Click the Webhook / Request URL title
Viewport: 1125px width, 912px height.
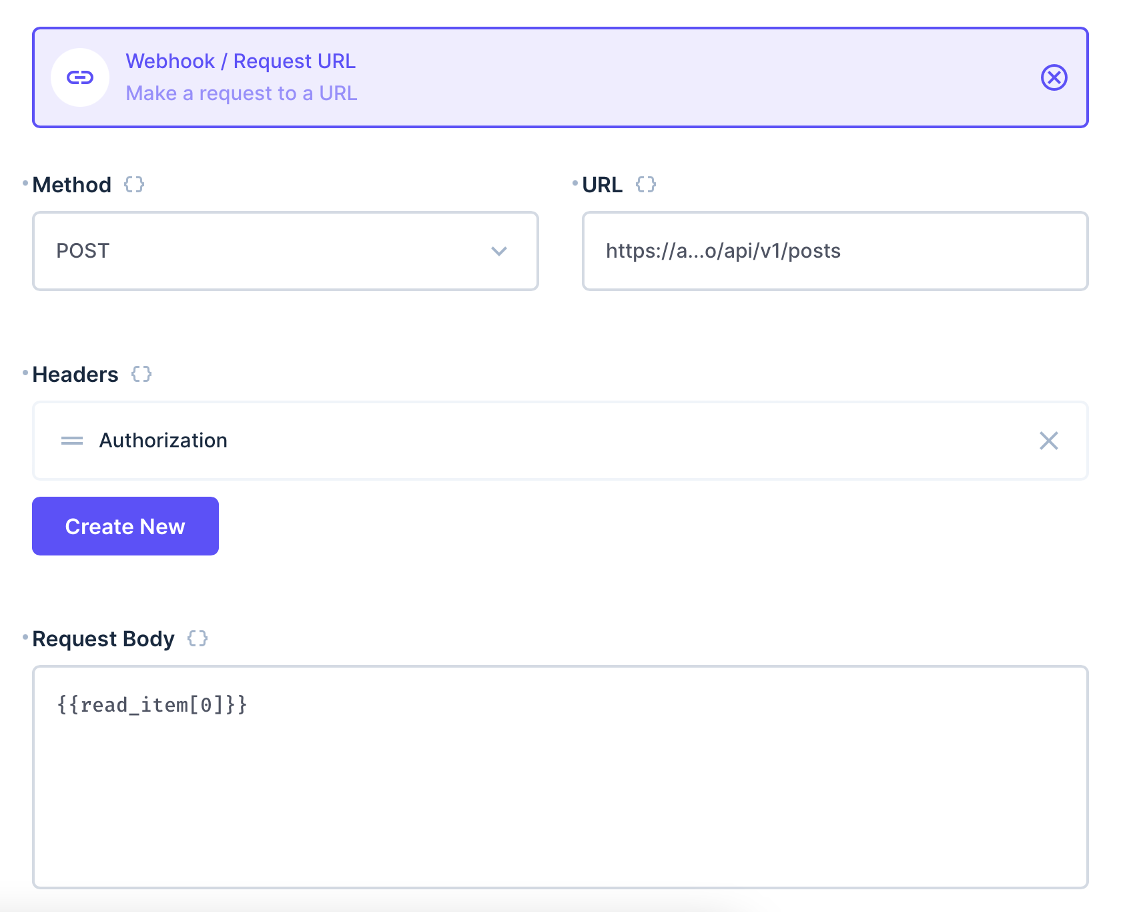(x=240, y=61)
